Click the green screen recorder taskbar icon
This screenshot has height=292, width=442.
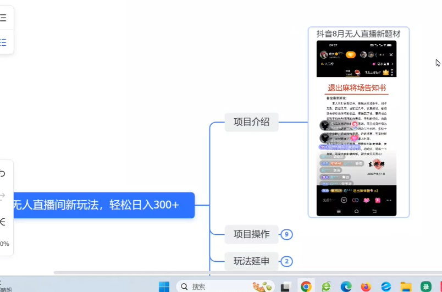(x=426, y=287)
